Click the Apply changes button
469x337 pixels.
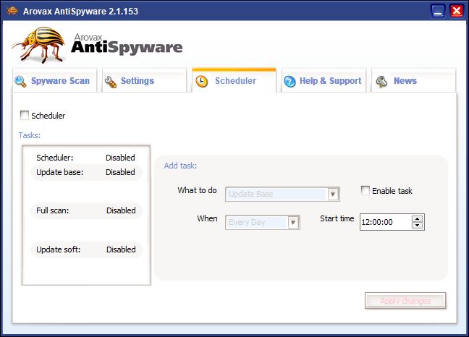tap(405, 301)
